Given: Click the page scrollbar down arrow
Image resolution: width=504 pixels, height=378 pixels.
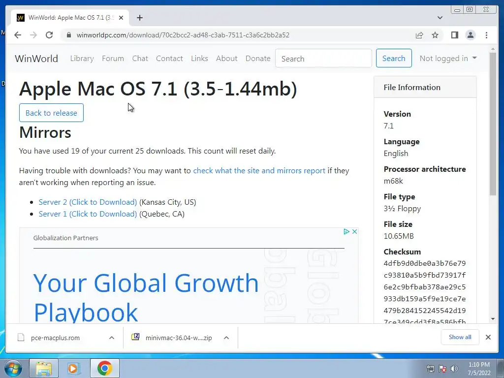Looking at the screenshot, I should (x=493, y=319).
